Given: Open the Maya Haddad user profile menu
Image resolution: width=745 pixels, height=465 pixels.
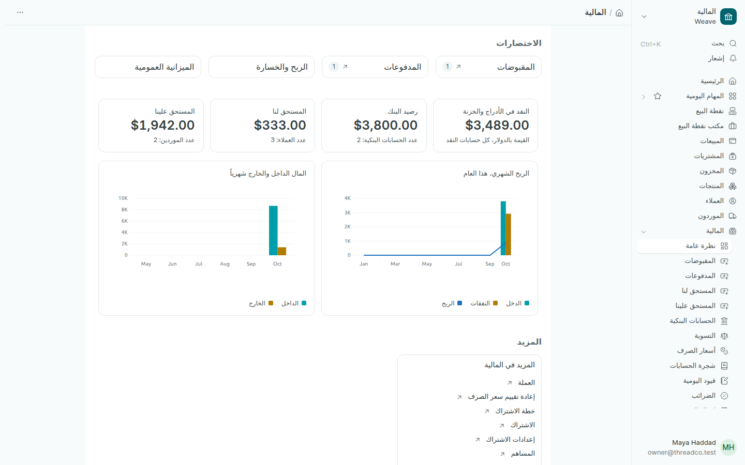Looking at the screenshot, I should tap(688, 447).
